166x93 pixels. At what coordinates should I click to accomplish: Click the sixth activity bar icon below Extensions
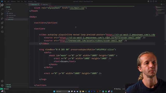[x=2, y=27]
